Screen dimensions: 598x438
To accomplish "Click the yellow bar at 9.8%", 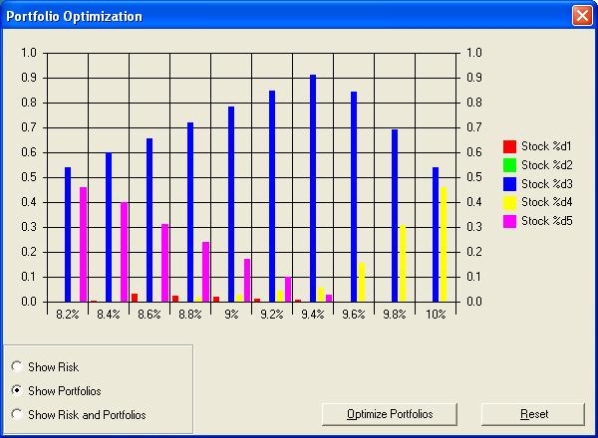I will [x=403, y=264].
